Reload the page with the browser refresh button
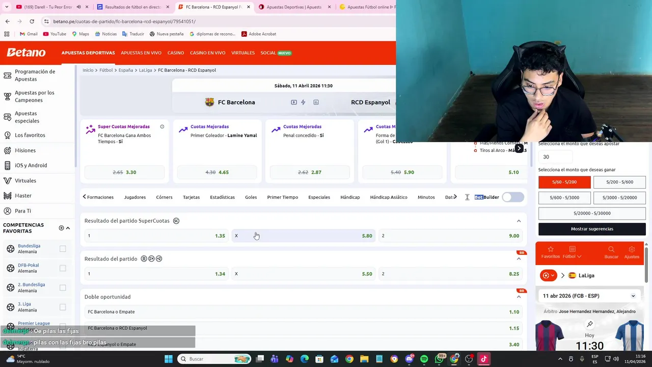This screenshot has height=367, width=652. click(32, 21)
